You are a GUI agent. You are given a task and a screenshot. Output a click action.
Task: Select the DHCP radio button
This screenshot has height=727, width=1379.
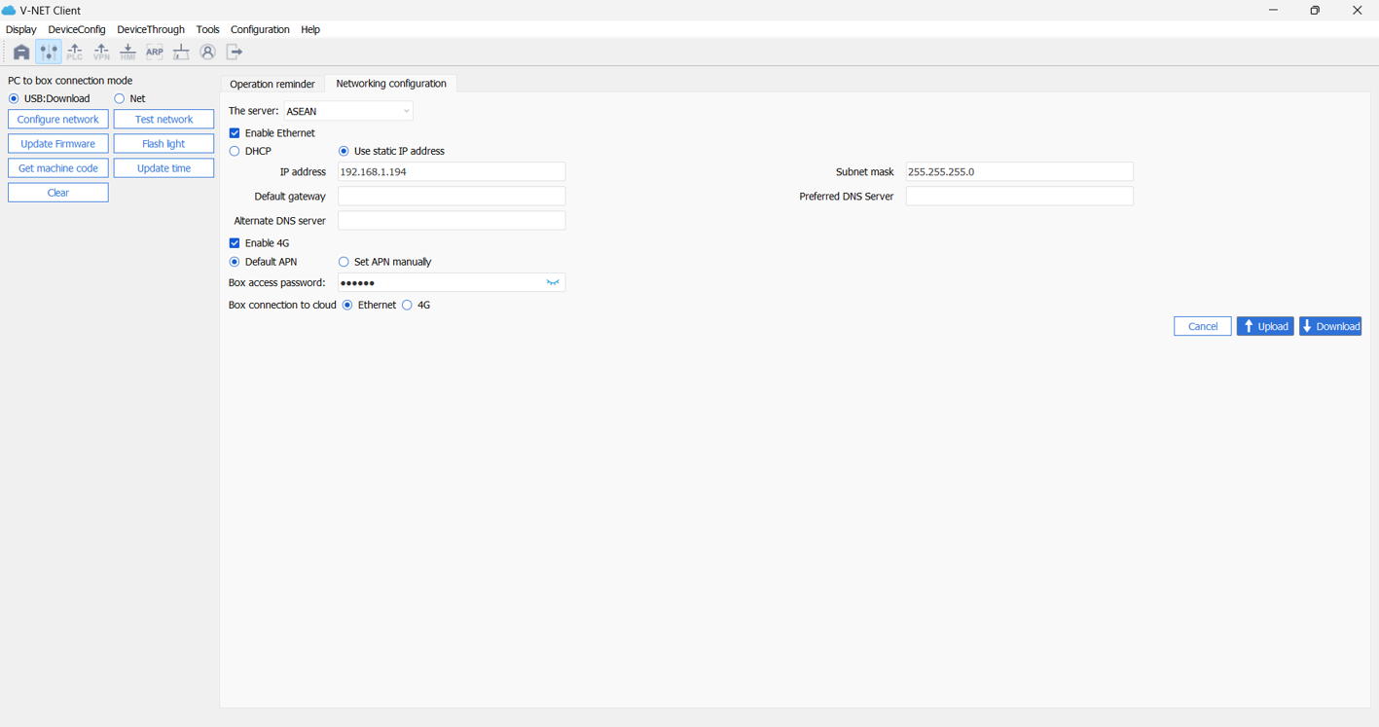click(235, 152)
